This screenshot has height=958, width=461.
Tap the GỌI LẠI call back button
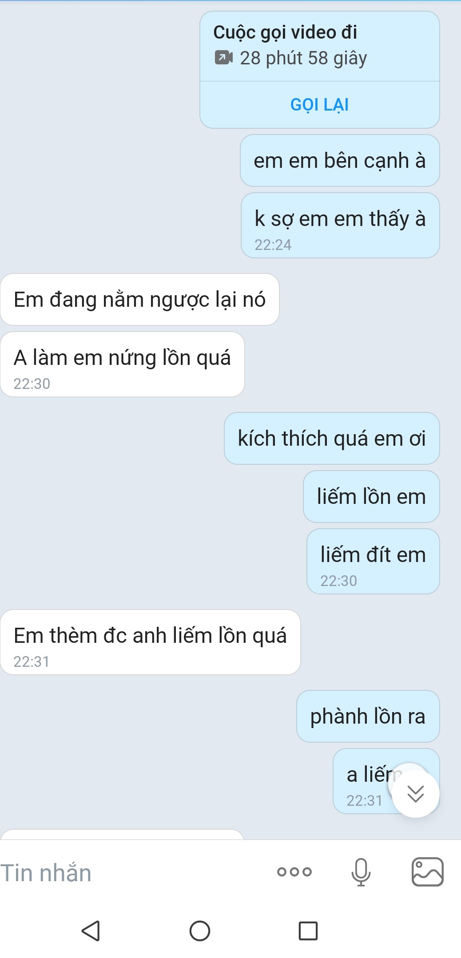[319, 105]
